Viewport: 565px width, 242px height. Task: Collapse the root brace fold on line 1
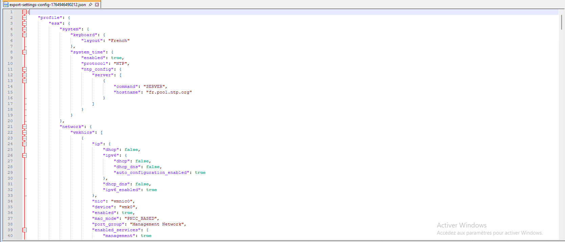[24, 12]
